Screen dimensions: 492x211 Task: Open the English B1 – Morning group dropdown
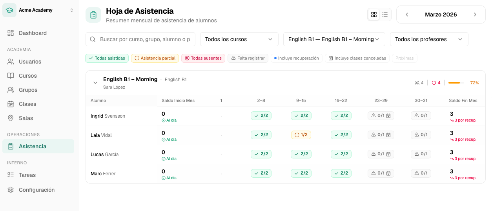point(334,39)
